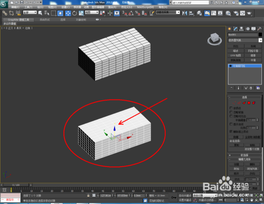Enable the 忽略可见边 checkbox
The width and height of the screenshot is (264, 204).
[231, 116]
